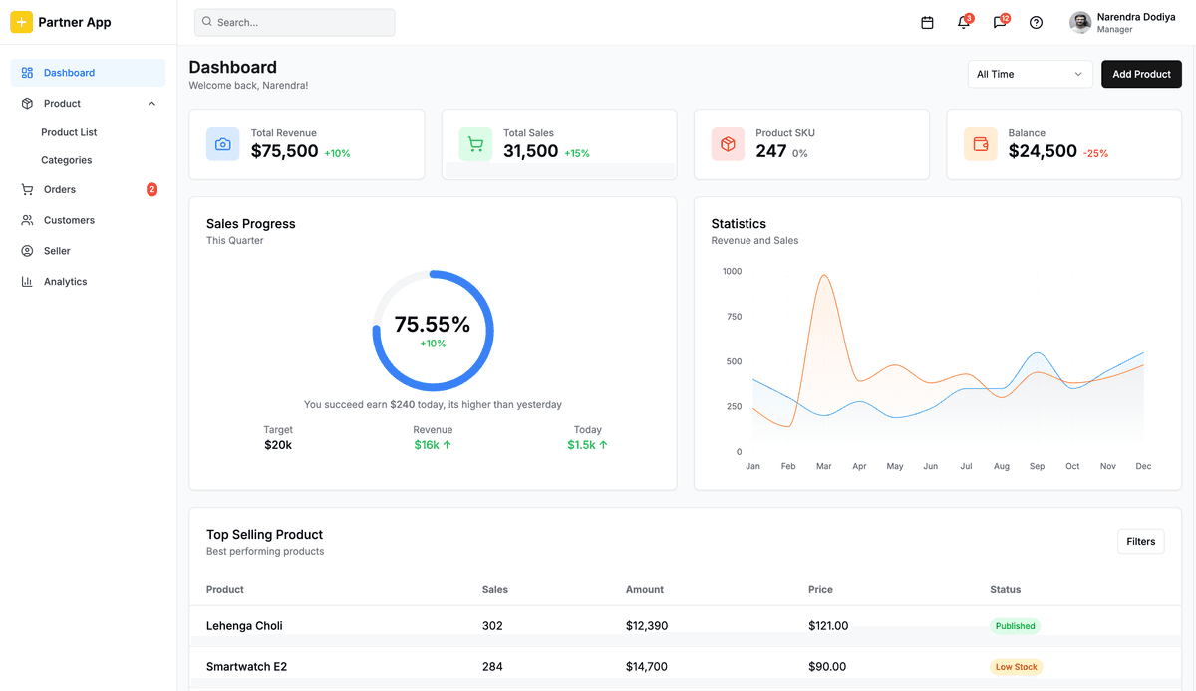Open the calendar icon in the top bar
Screen dimensions: 1196x691
point(927,21)
